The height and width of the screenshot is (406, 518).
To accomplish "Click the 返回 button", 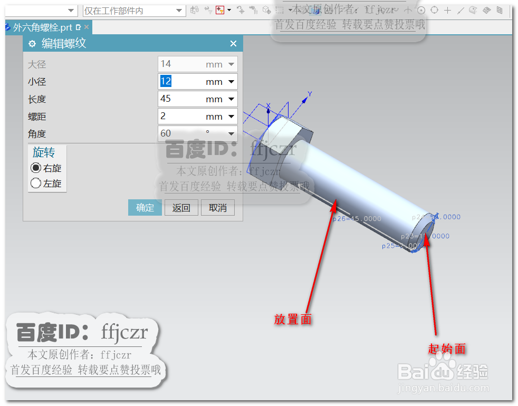I will [181, 207].
